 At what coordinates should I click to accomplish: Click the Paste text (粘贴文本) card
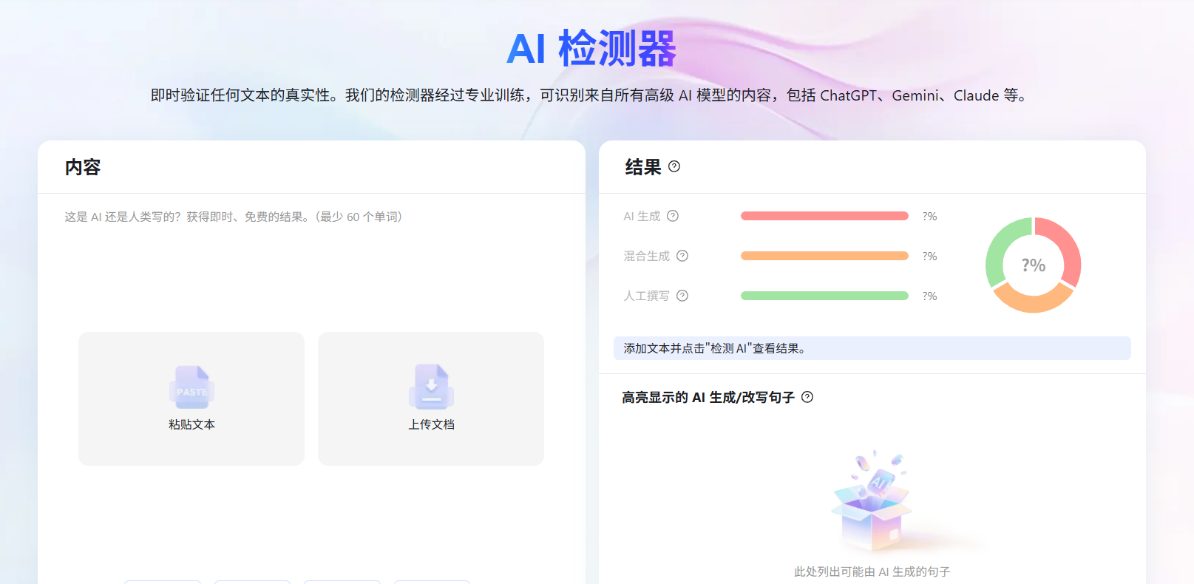pos(191,398)
